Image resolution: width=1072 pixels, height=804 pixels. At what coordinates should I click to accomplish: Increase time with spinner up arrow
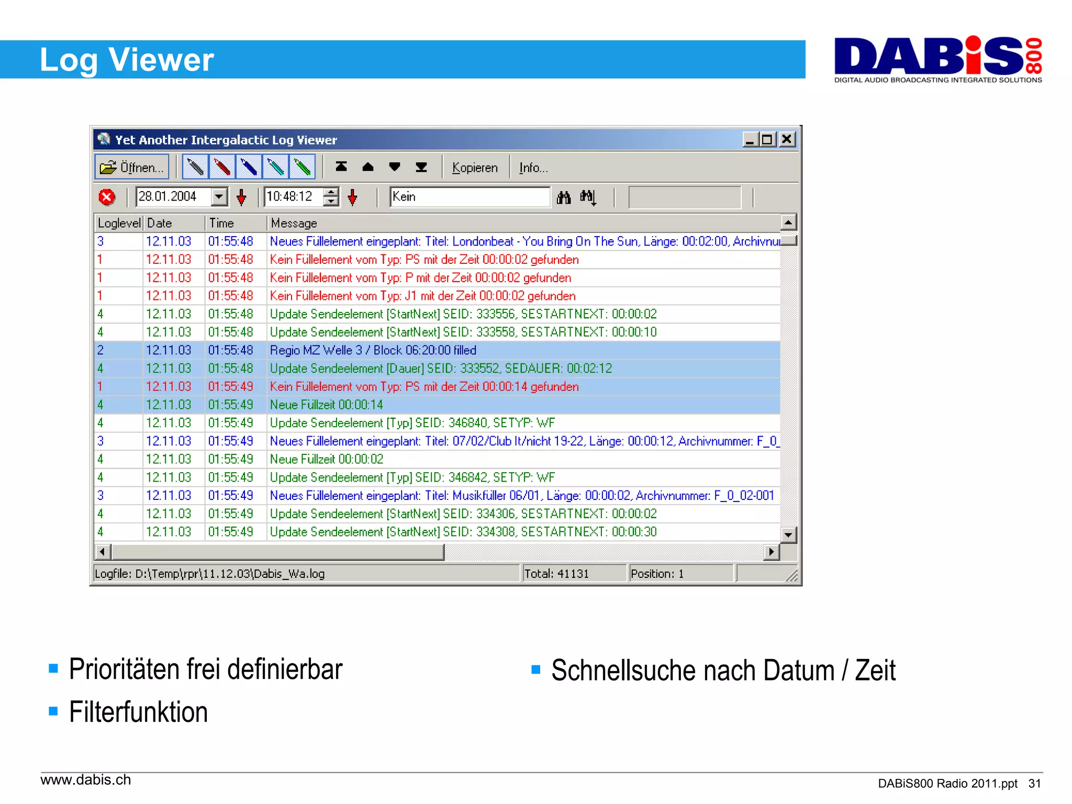point(331,192)
